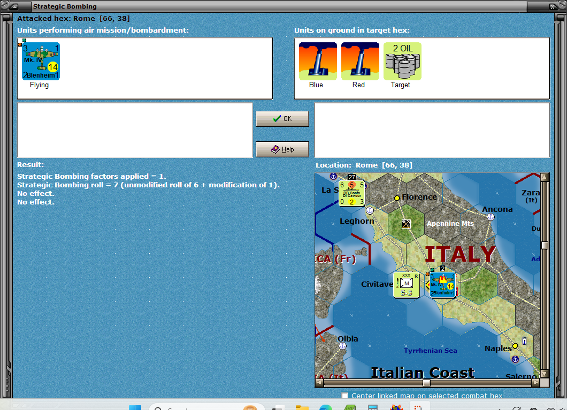
Task: Click the map's vertical scrollbar thumb
Action: tap(545, 245)
